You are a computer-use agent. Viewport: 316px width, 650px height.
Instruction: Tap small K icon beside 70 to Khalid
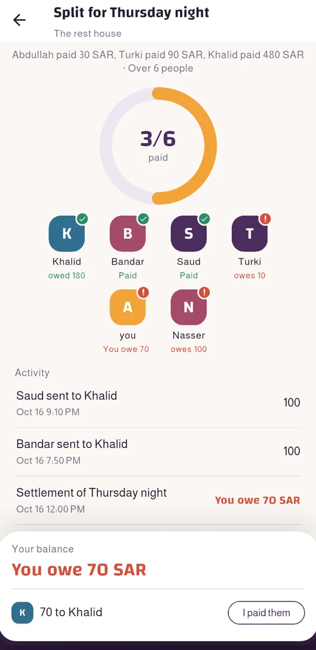point(22,613)
